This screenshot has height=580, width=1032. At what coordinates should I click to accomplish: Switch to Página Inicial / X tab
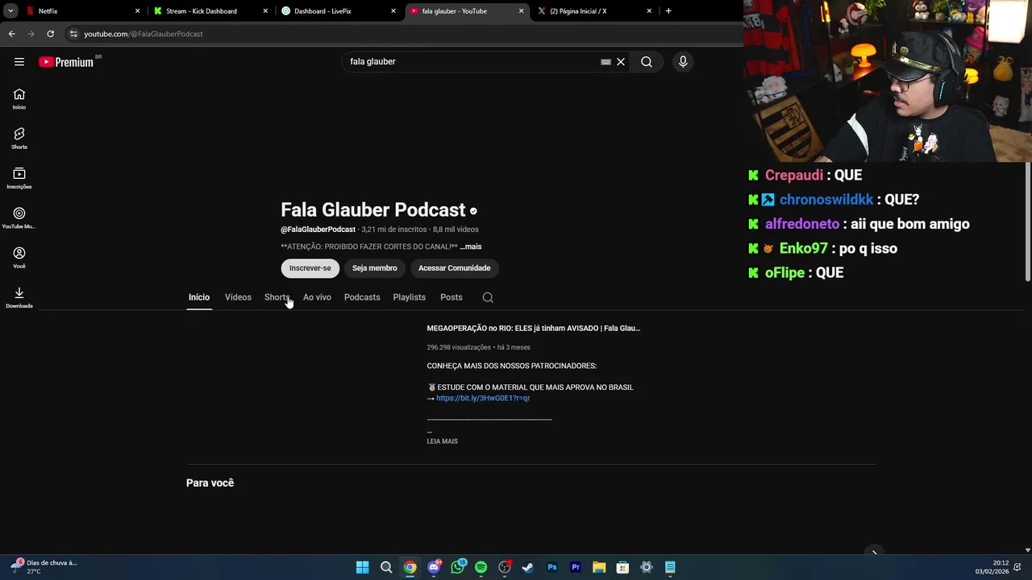[594, 11]
